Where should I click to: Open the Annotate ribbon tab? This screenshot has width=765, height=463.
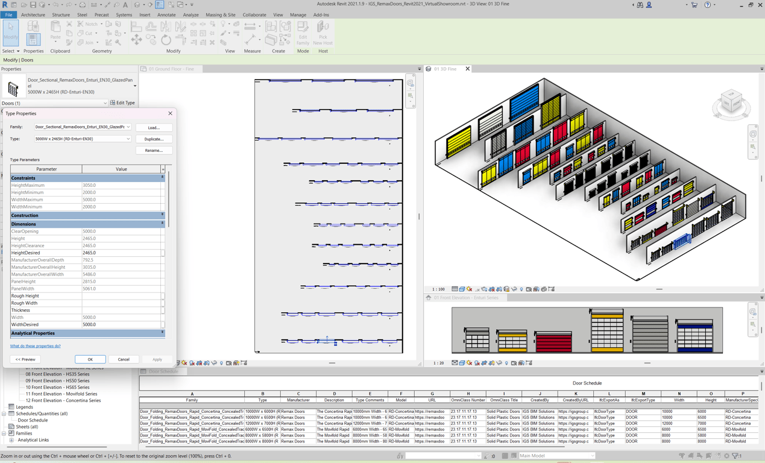[x=166, y=15]
